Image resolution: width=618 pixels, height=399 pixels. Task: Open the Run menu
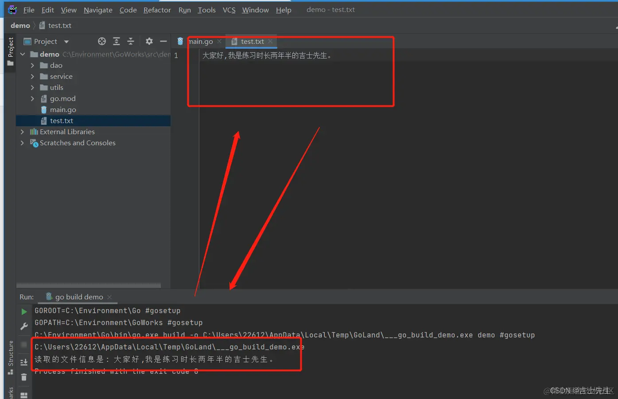pos(185,10)
